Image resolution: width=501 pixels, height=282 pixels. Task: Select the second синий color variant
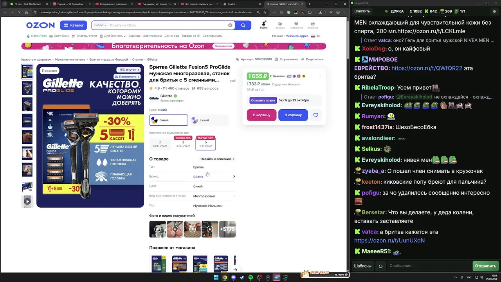click(209, 120)
